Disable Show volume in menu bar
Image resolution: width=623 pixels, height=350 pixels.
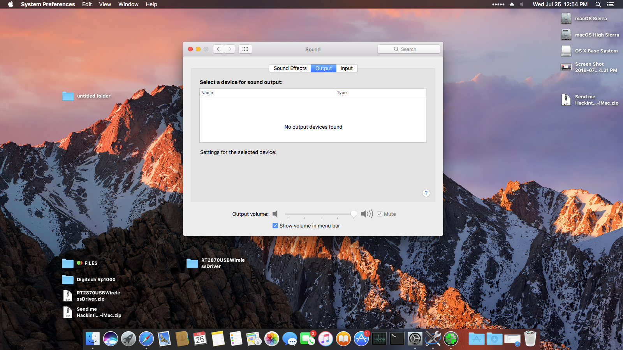click(275, 226)
